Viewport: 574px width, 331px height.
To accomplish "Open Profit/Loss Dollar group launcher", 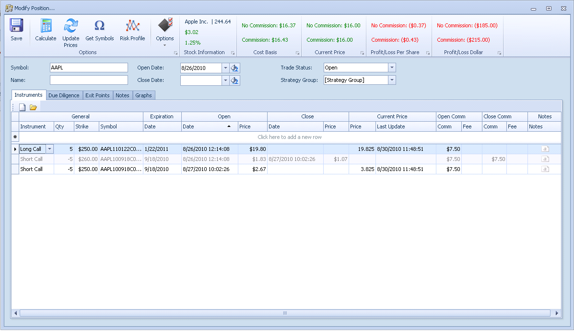I will [499, 53].
